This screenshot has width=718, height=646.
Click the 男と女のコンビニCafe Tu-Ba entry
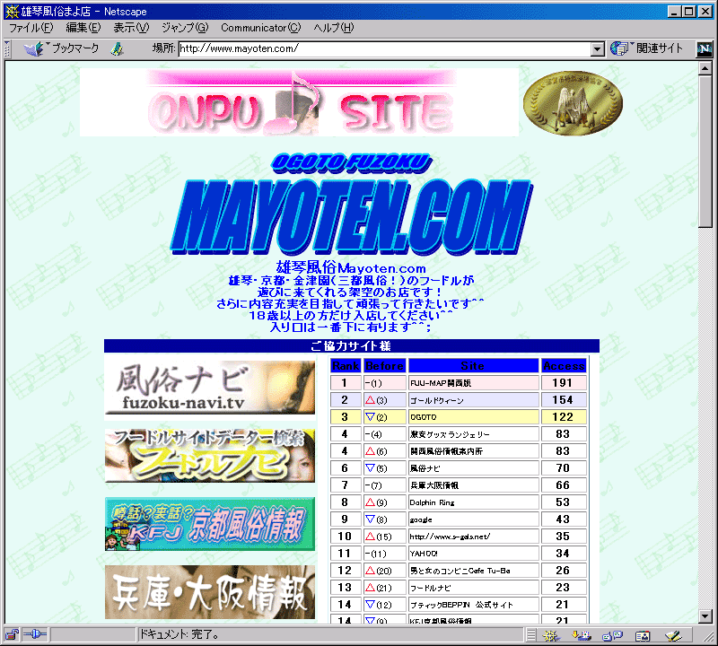(x=460, y=571)
